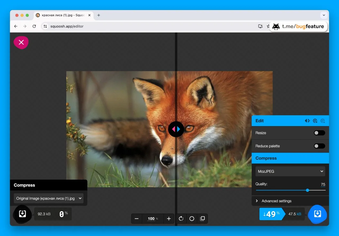Download the original image with the black button
Viewport: 339px width, 236px height.
(23, 214)
